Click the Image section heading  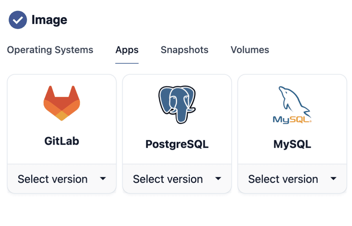tap(49, 20)
